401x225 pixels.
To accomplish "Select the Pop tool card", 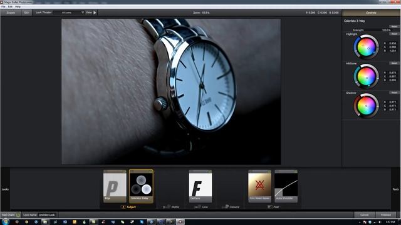I will 115,186.
